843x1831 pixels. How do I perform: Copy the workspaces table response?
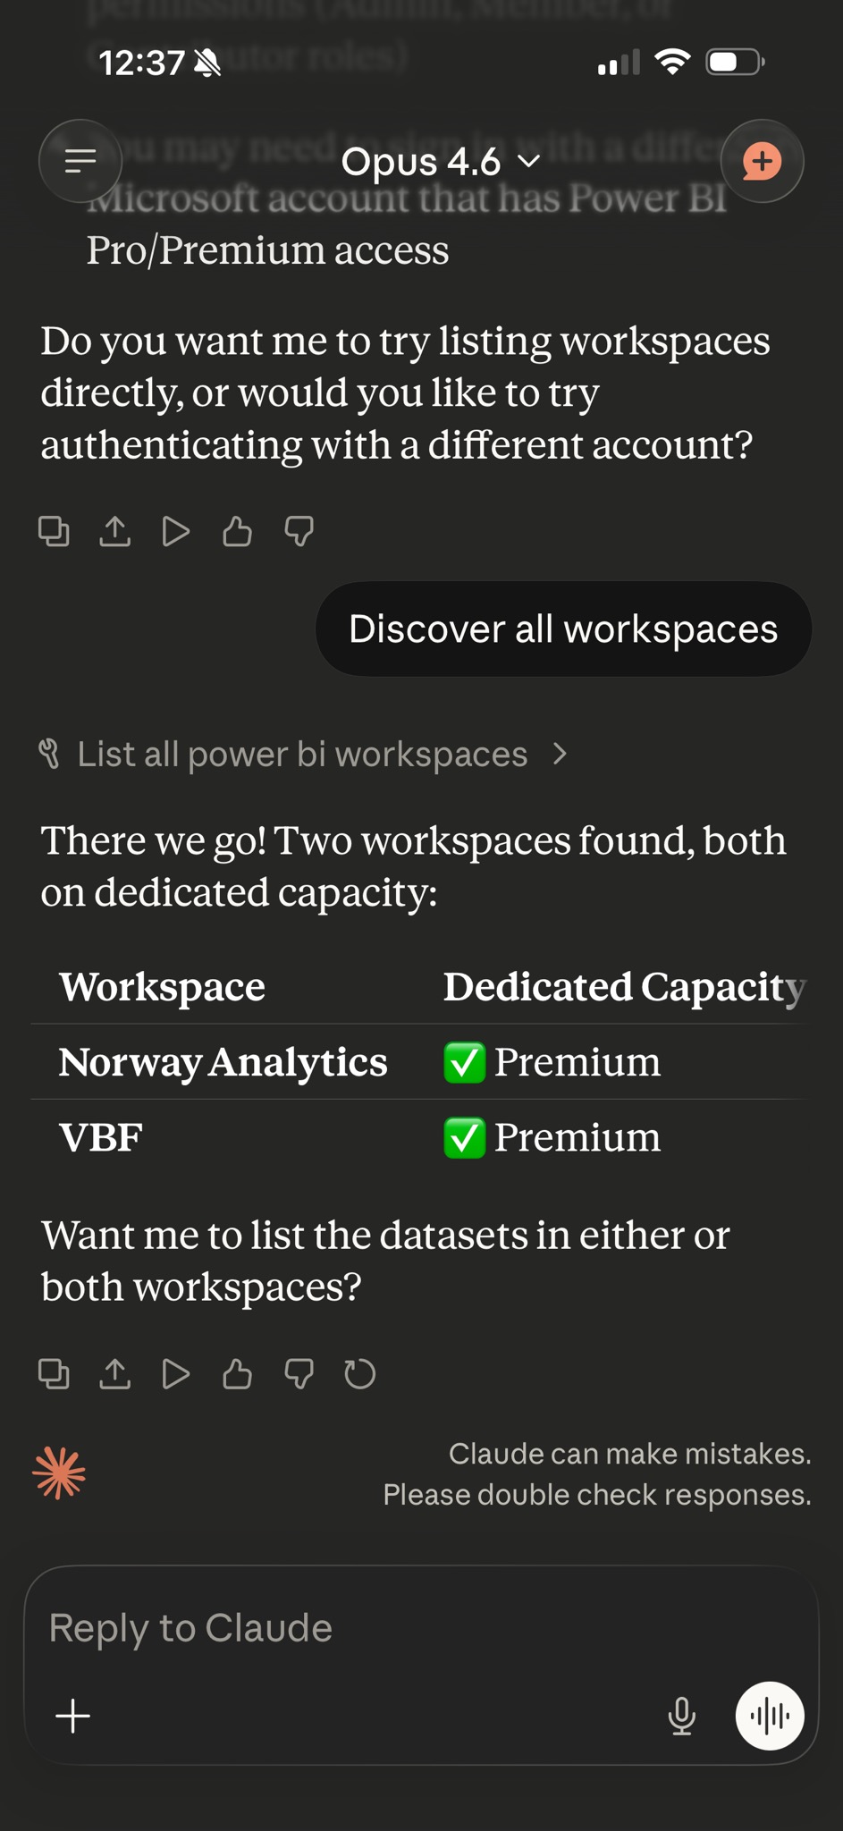(x=55, y=1374)
